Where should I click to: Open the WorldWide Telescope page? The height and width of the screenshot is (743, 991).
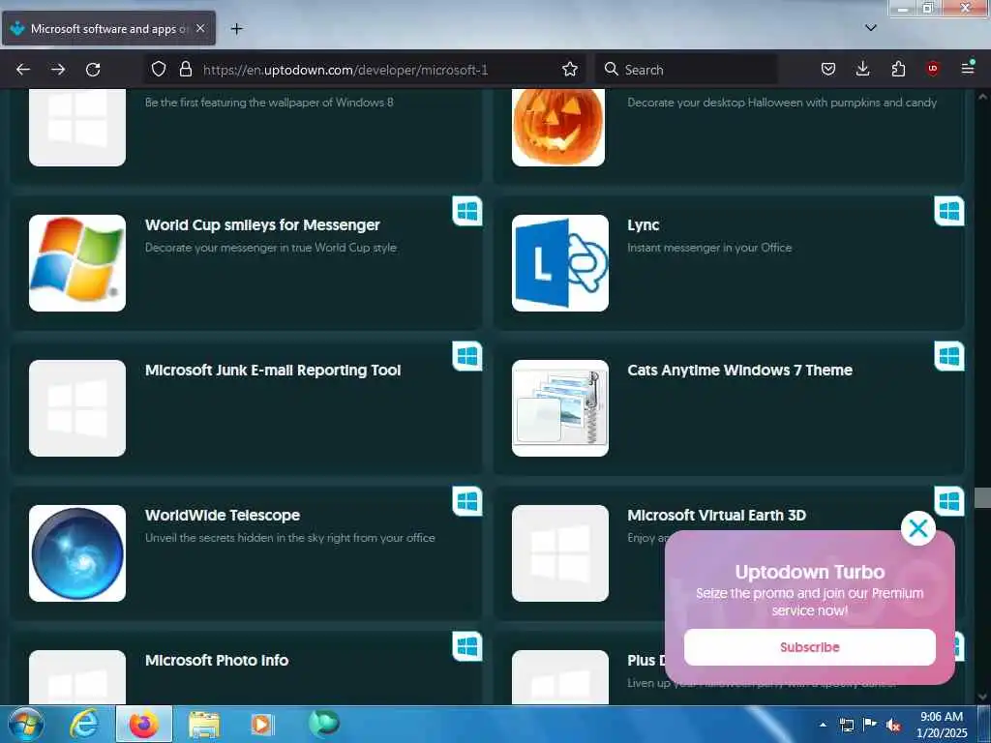point(223,515)
